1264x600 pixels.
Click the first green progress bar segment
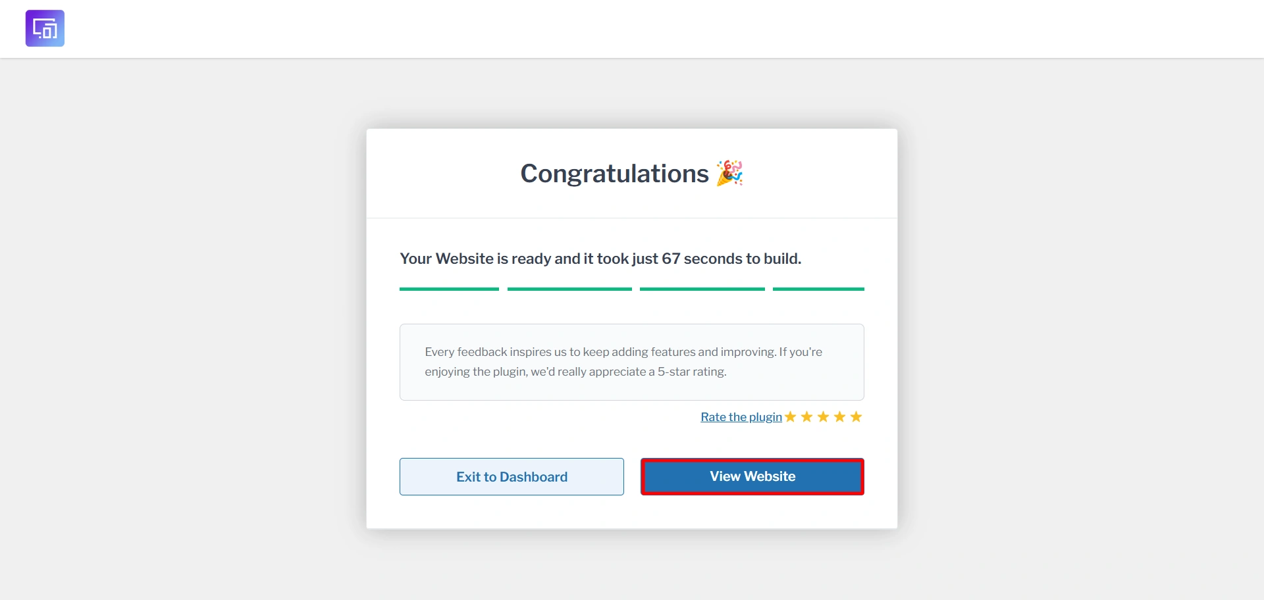point(449,289)
